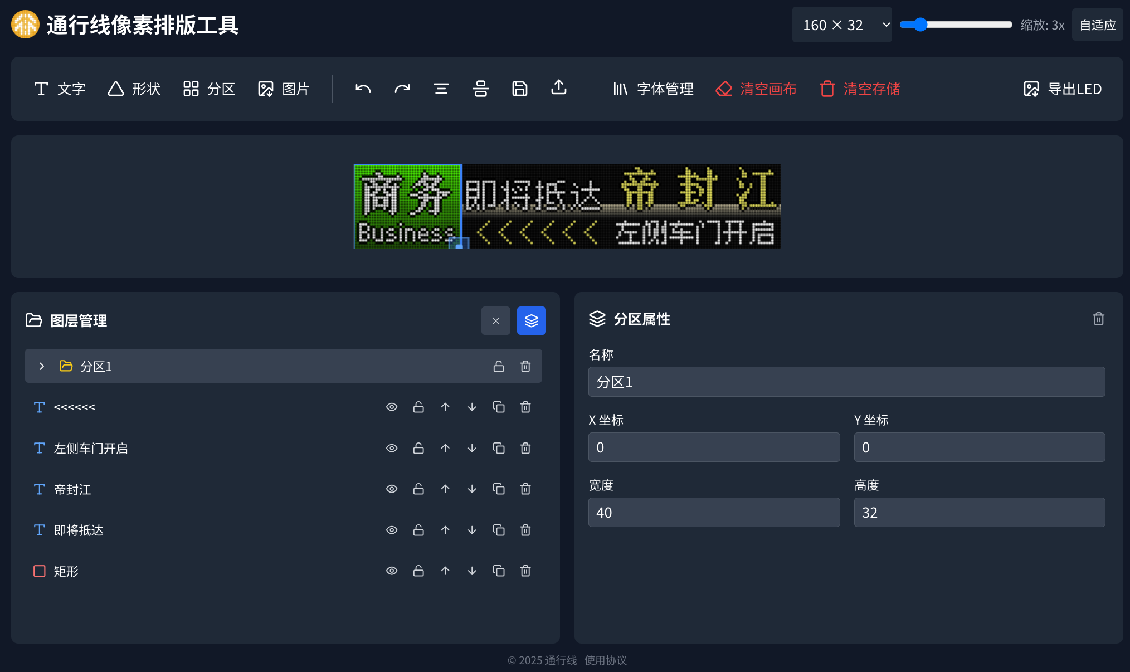Toggle visibility of the 帝封江 layer
This screenshot has width=1130, height=672.
coord(392,489)
